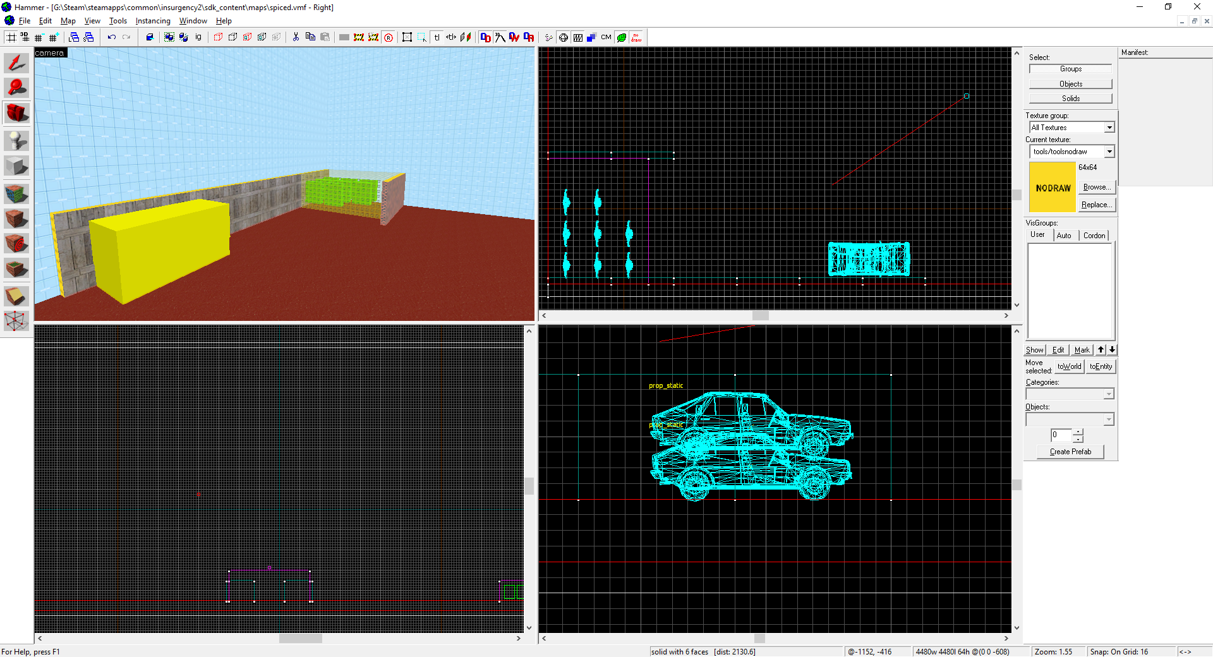Toggle collision models 'CM' display

point(606,37)
